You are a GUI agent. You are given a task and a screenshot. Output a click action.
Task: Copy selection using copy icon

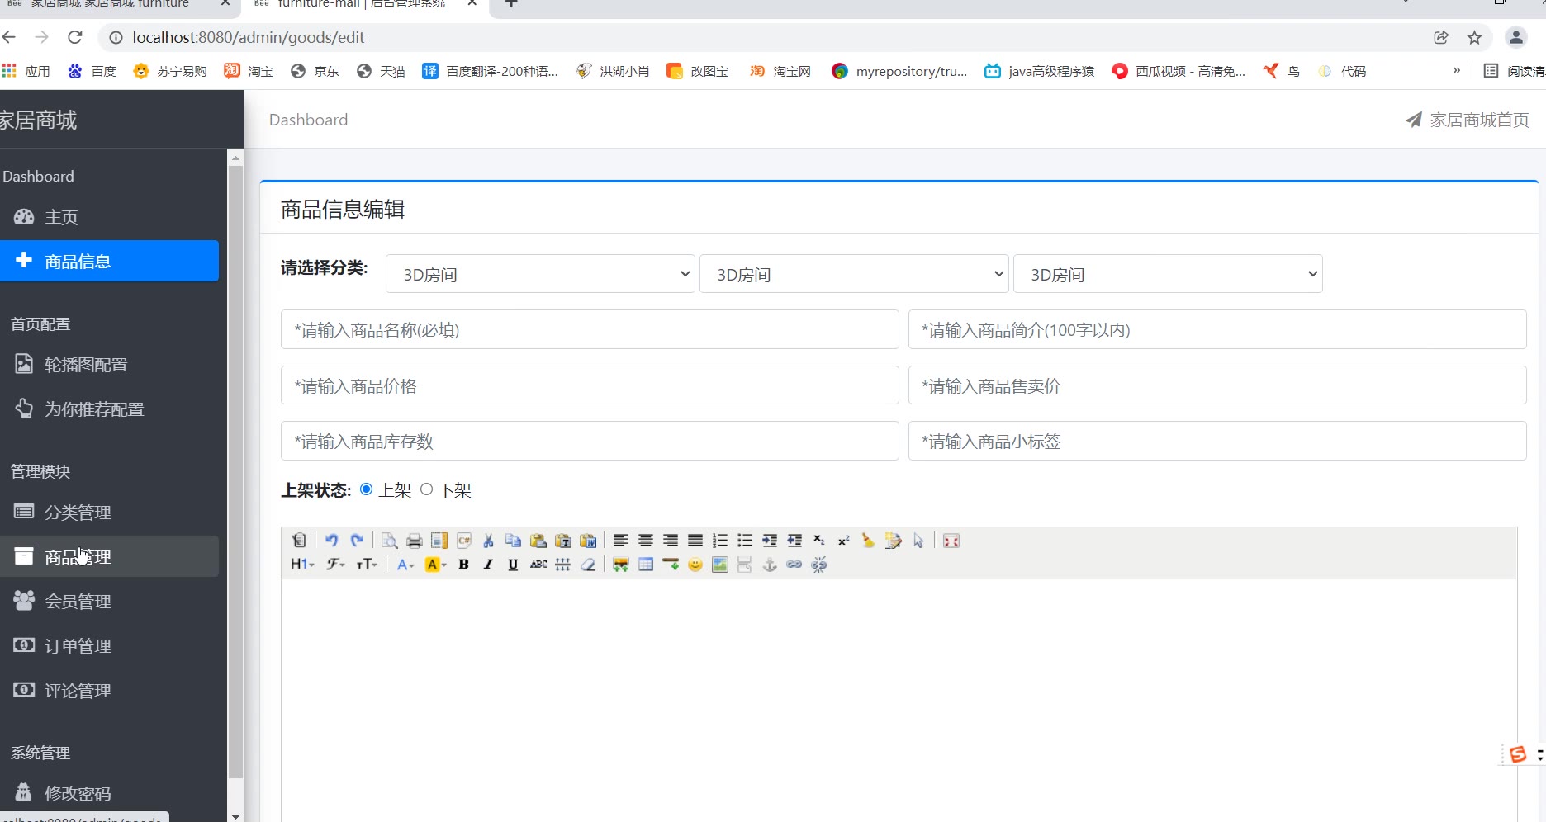(513, 541)
